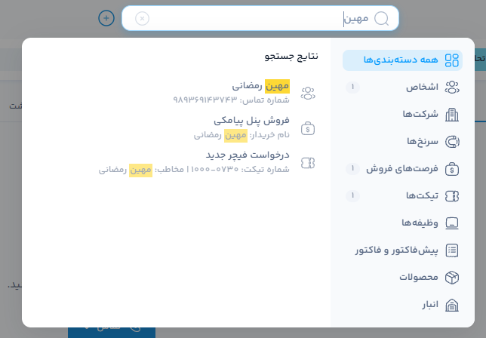Filter results by انبار
Screen dimensions: 486x338
402,305
